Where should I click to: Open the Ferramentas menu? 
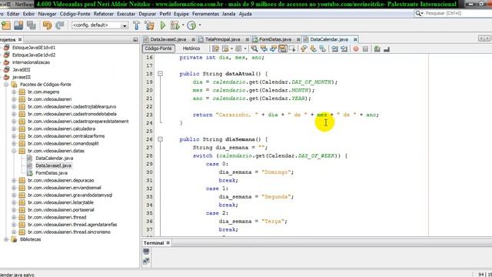206,14
